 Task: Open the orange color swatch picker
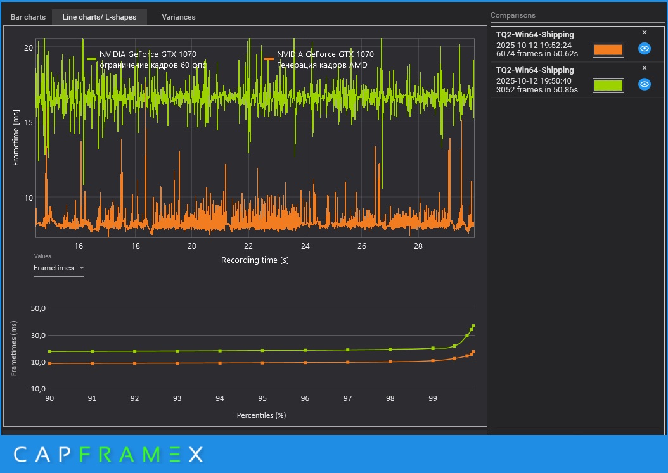(608, 49)
